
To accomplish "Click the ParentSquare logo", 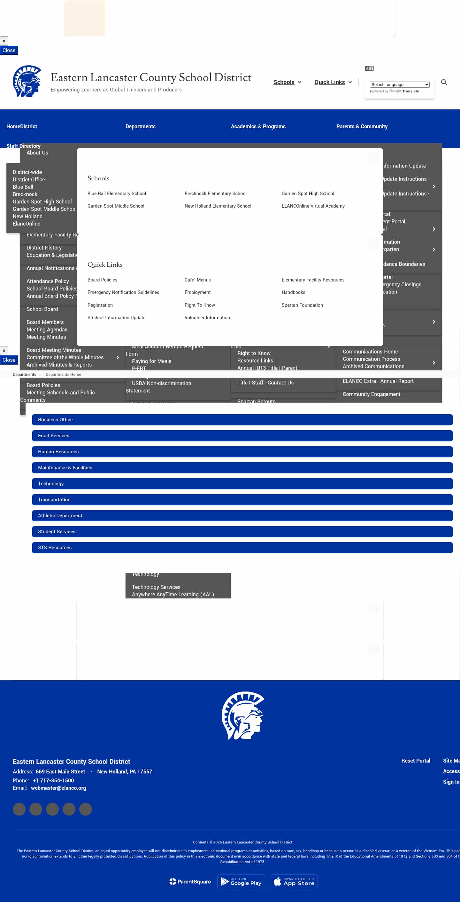I will (190, 881).
